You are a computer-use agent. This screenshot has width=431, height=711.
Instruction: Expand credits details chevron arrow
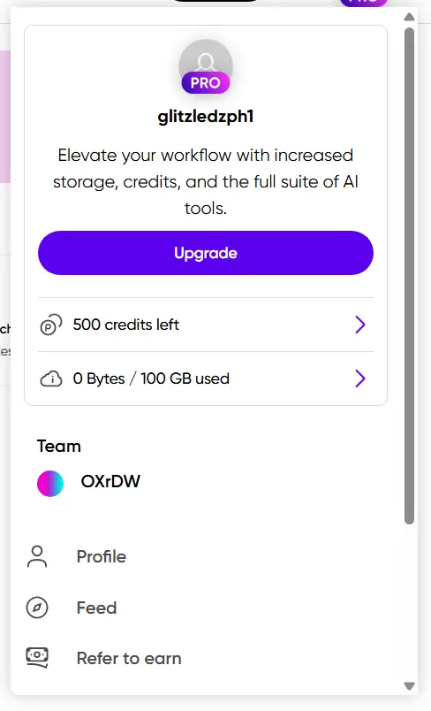360,325
